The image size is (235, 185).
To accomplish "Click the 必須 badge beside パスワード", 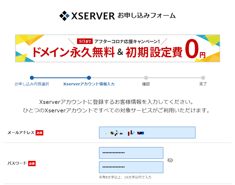I will pyautogui.click(x=32, y=164).
